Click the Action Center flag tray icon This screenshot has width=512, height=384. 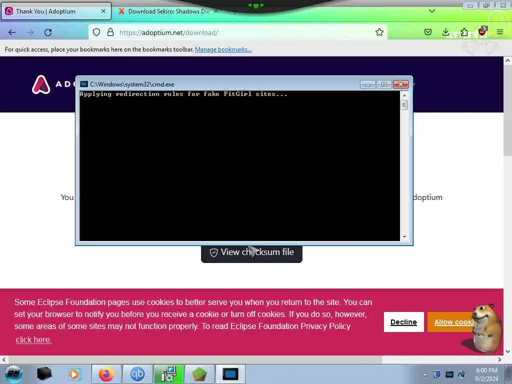[x=437, y=374]
